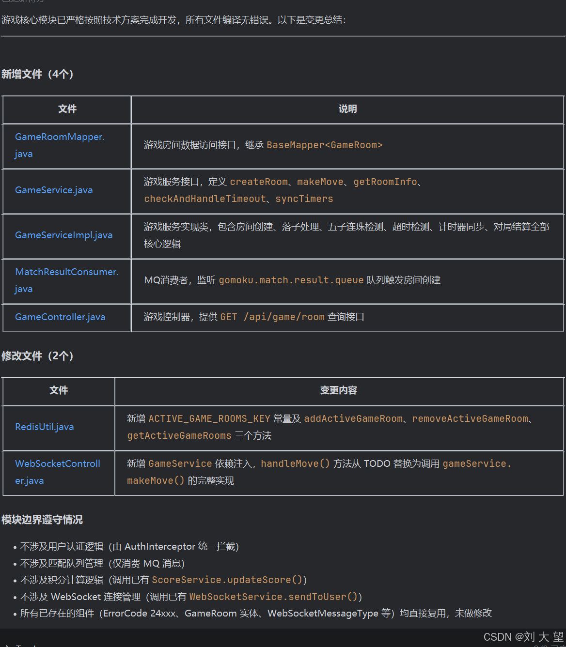Screen dimensions: 566x647
Task: Open the GameController.java file link
Action: pos(60,317)
